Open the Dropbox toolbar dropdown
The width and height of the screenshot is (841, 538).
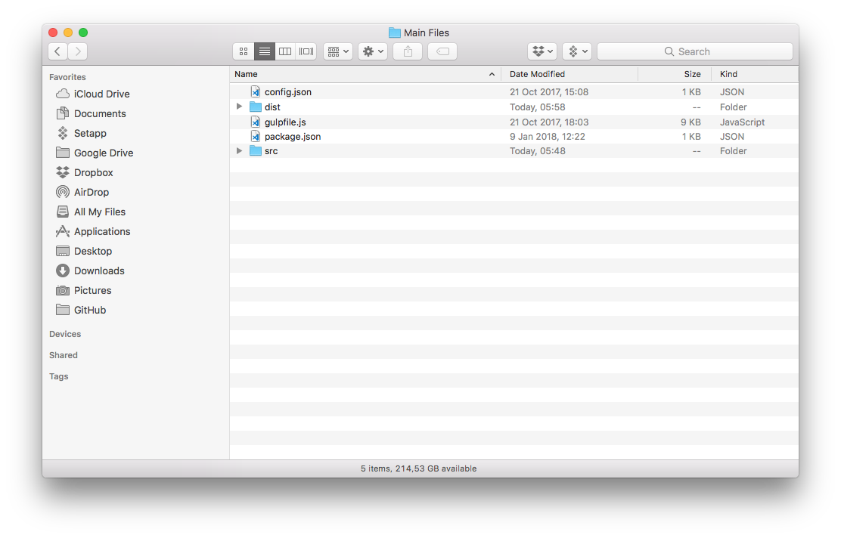[542, 51]
